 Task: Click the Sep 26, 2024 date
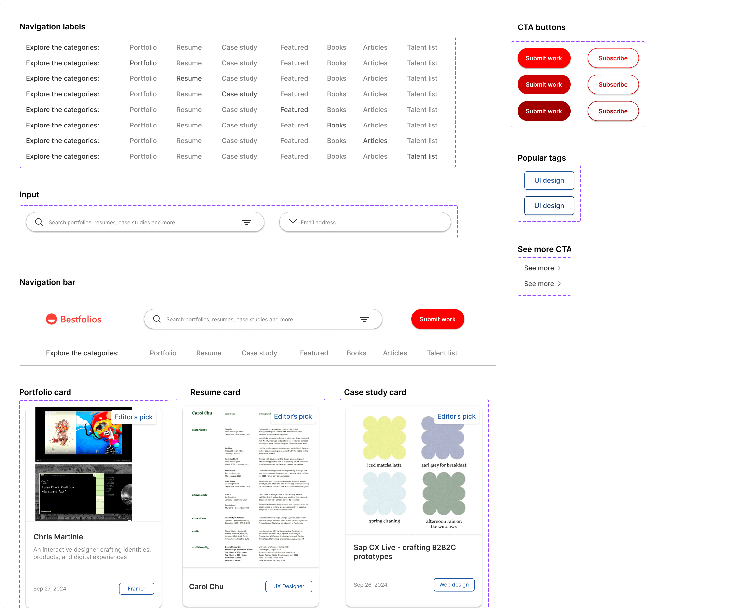tap(370, 585)
